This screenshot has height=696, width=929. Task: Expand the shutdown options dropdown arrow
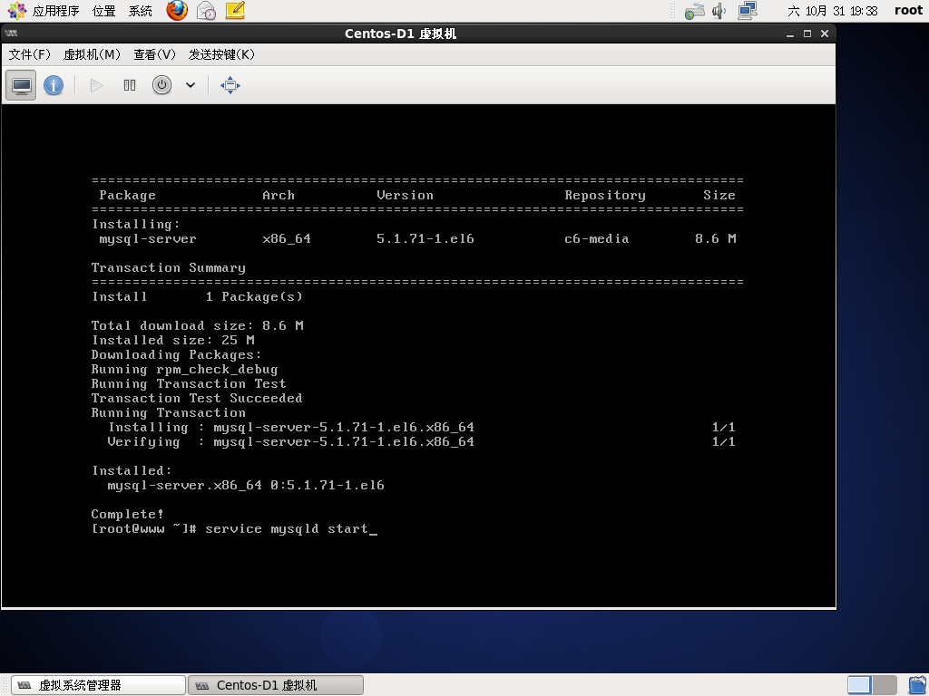point(191,85)
